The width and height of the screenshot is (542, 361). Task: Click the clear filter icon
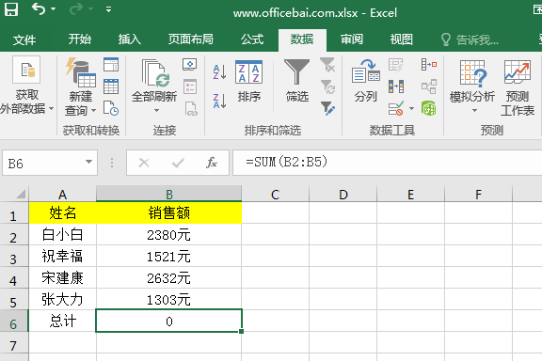[327, 65]
